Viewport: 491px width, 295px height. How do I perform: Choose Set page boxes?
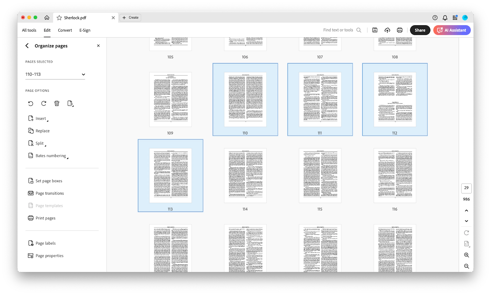[45, 181]
